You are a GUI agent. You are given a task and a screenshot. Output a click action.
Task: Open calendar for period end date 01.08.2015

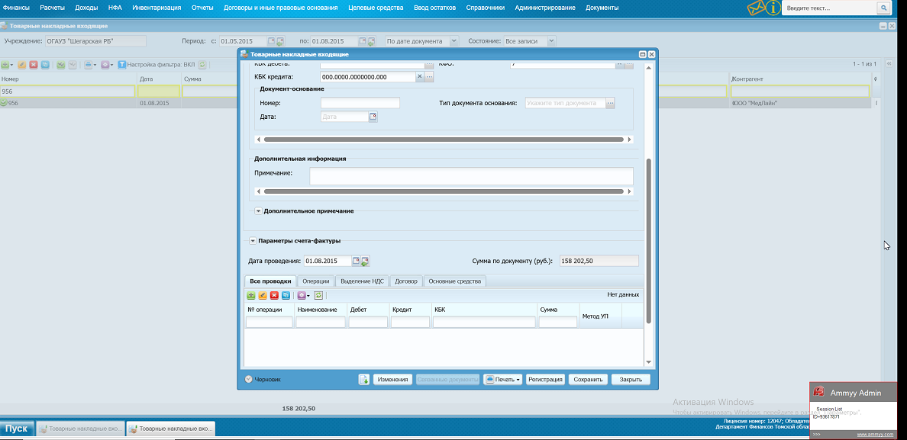(x=363, y=41)
